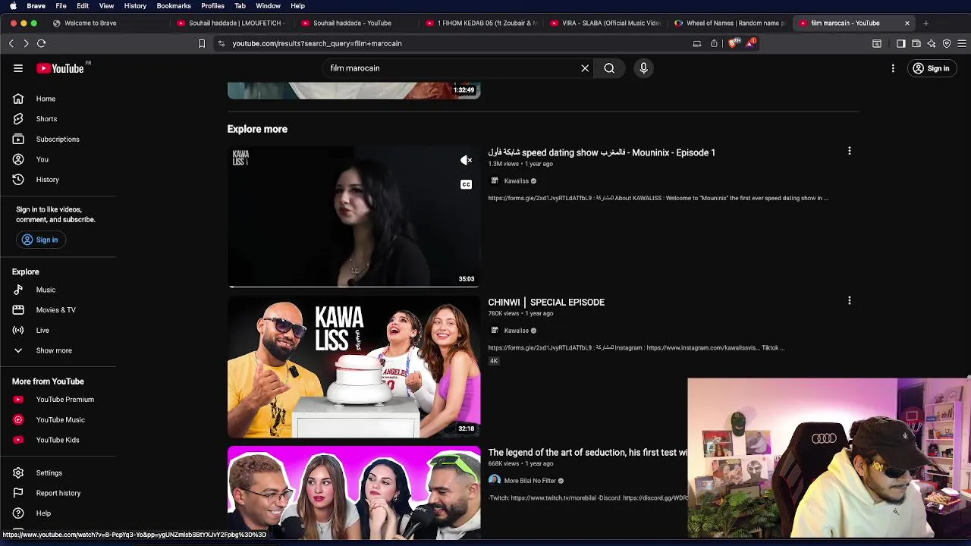Open Brave main hamburger menu
The width and height of the screenshot is (971, 546).
(x=962, y=43)
